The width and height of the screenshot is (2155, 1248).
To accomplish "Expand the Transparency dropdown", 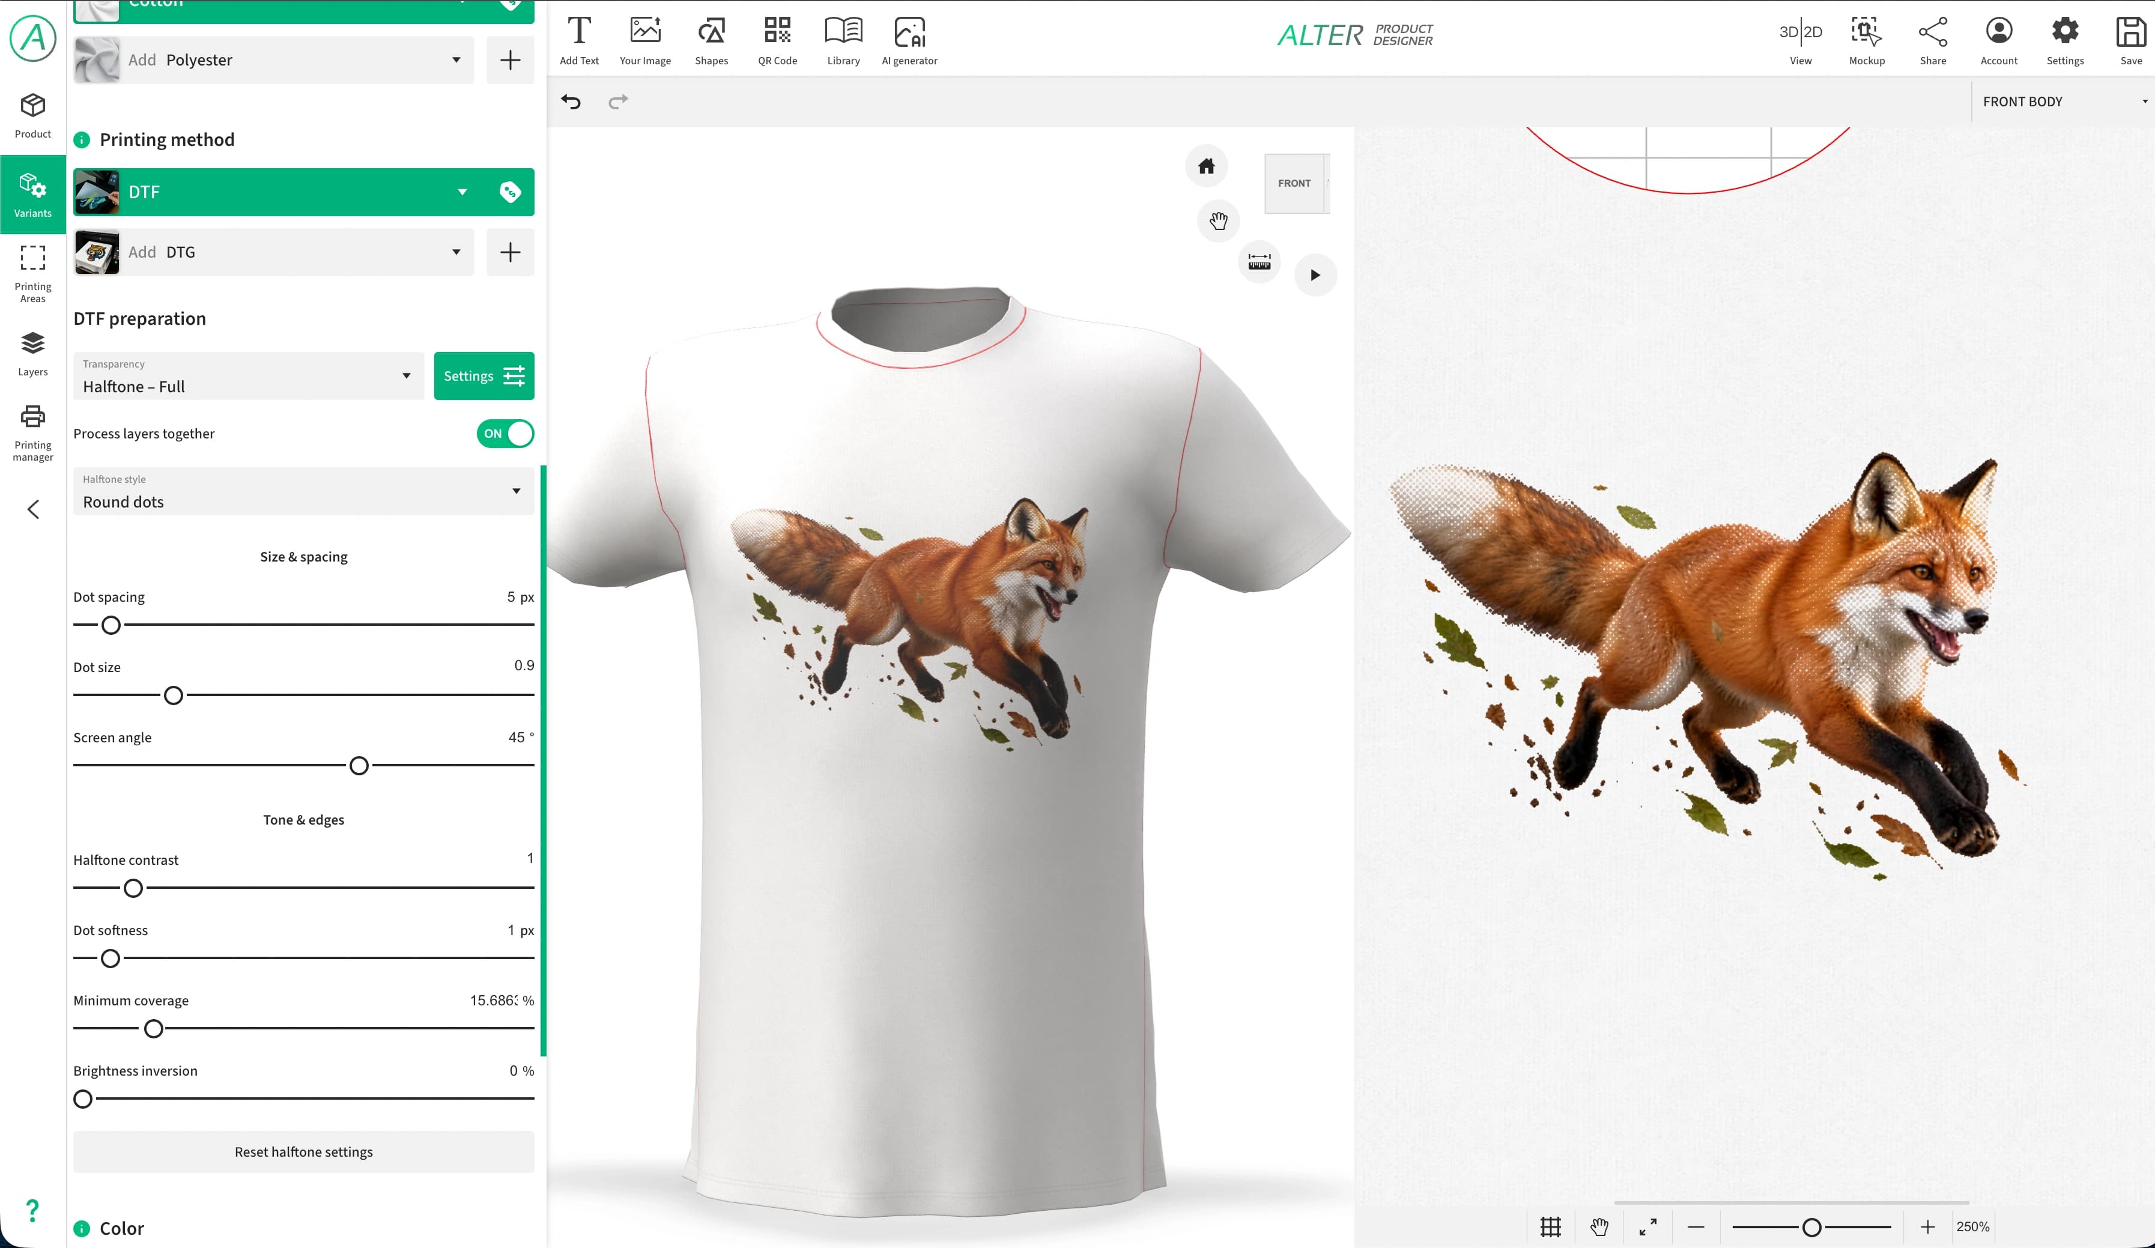I will (x=248, y=375).
